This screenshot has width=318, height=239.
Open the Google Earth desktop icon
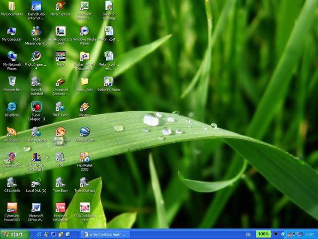(x=84, y=132)
